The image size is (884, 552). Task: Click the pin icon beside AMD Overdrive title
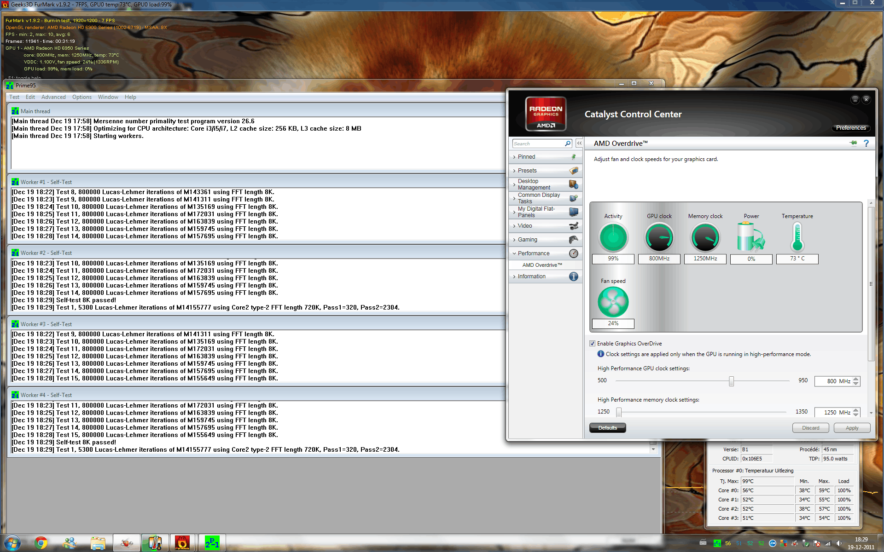[x=853, y=143]
